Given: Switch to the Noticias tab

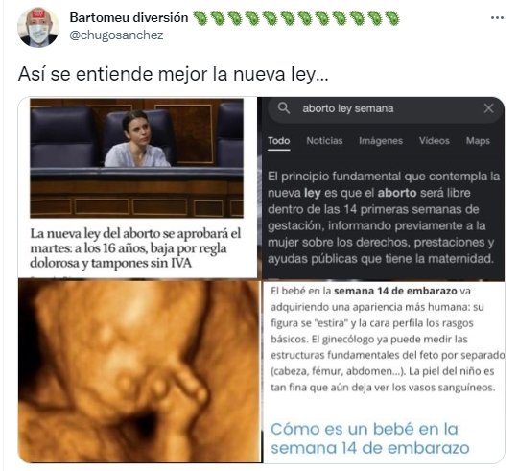Looking at the screenshot, I should [324, 141].
